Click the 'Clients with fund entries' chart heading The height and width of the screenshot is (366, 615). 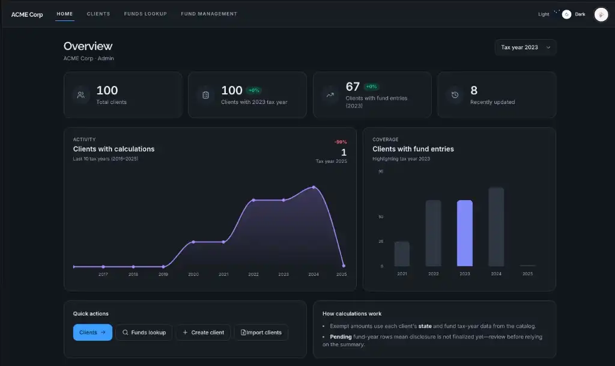point(413,149)
